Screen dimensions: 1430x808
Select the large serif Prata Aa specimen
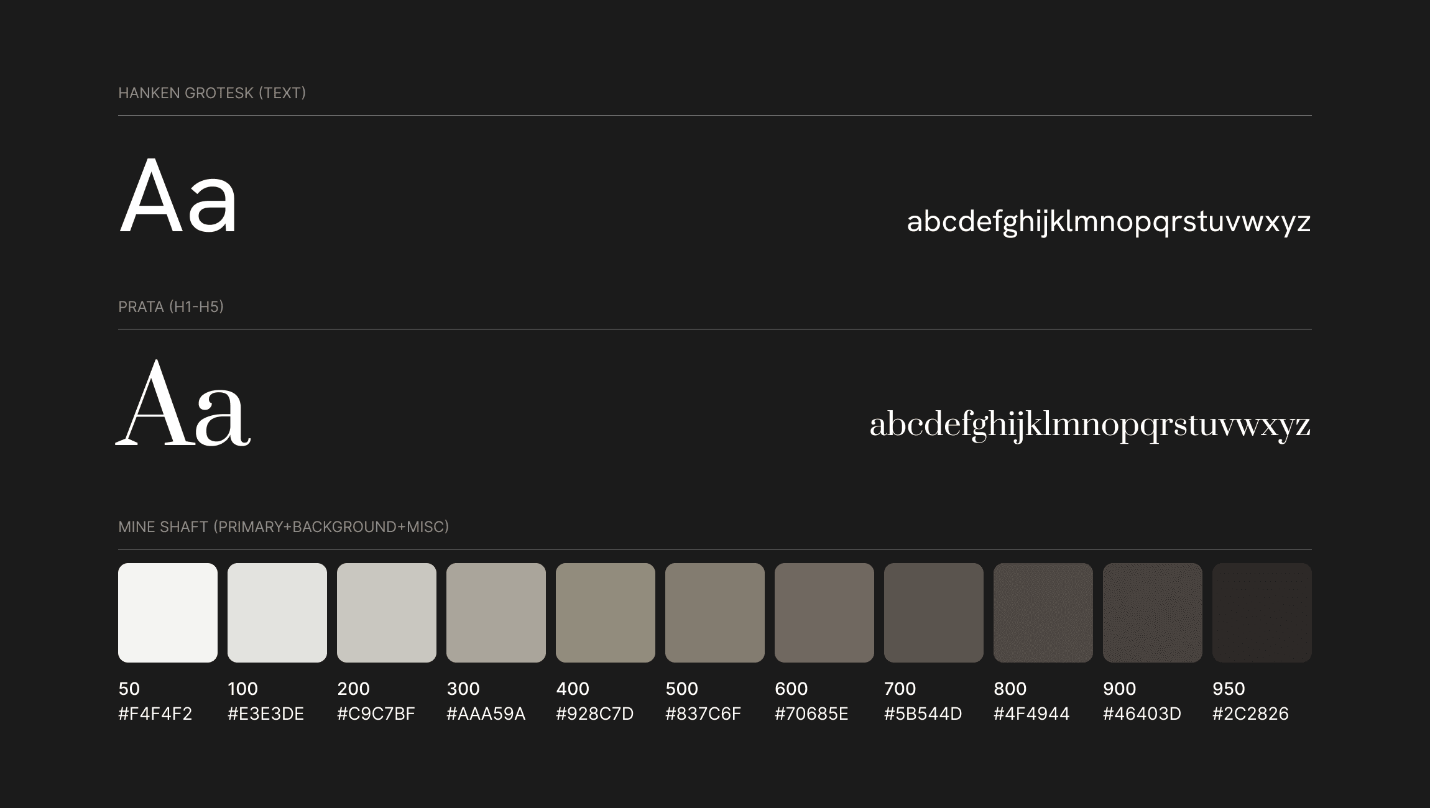point(183,404)
